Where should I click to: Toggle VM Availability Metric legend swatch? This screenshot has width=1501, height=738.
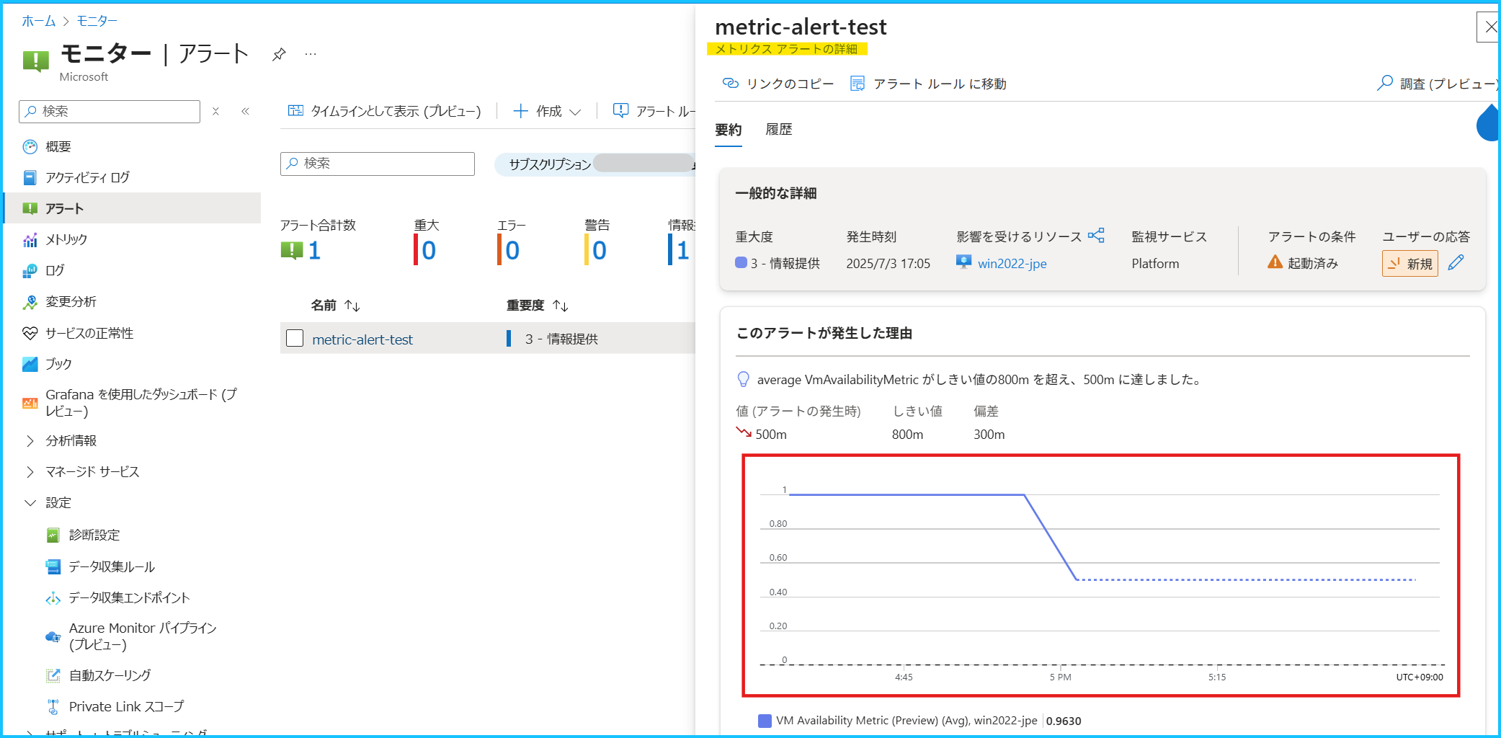click(x=765, y=721)
